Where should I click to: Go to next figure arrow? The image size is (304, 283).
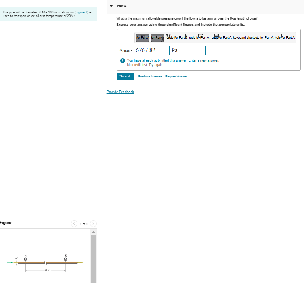point(93,224)
